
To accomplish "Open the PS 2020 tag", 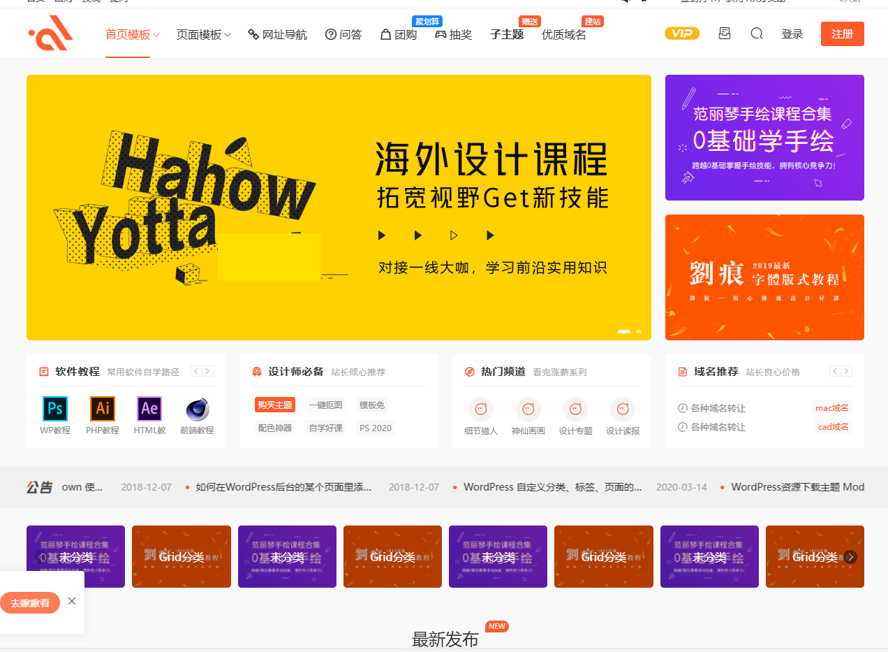I will coord(376,428).
